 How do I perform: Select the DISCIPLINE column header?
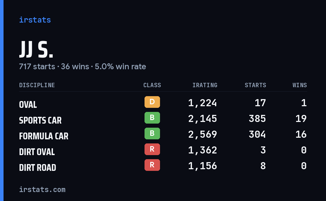[37, 85]
